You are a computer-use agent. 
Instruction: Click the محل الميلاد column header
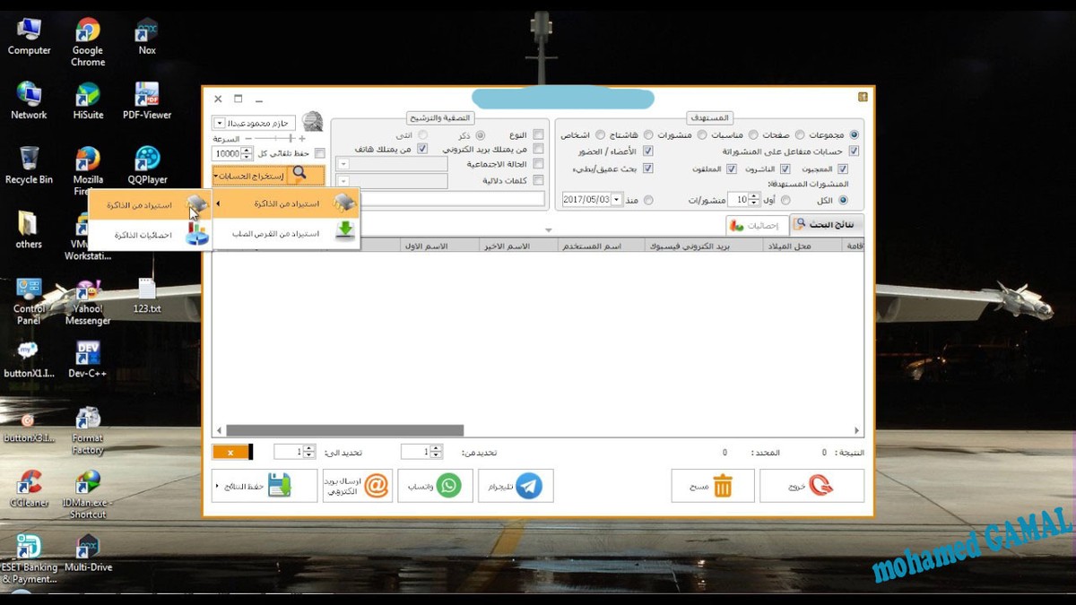point(802,245)
